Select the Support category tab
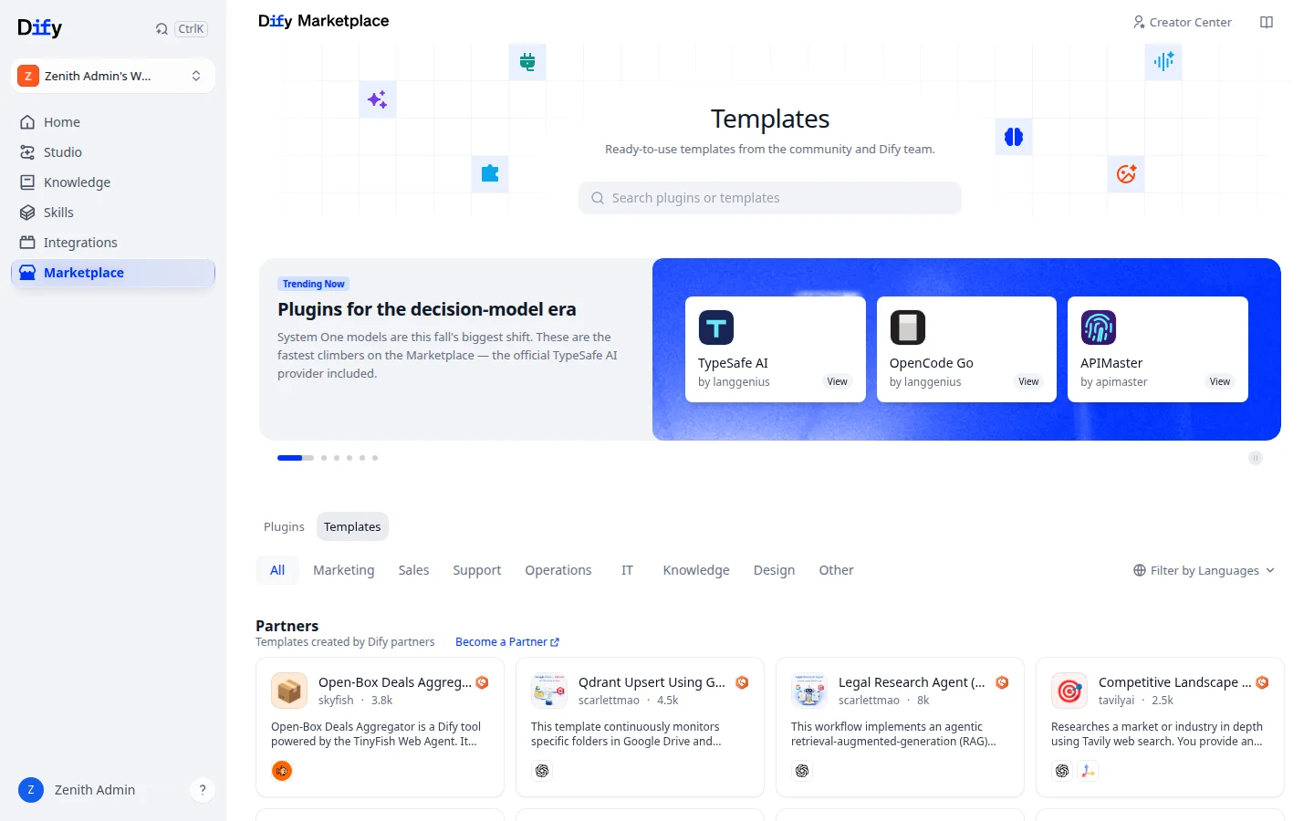 (x=477, y=570)
